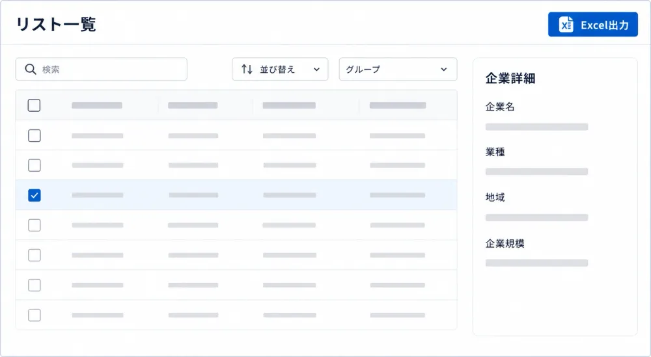Check the sixth data row checkbox

coord(34,285)
